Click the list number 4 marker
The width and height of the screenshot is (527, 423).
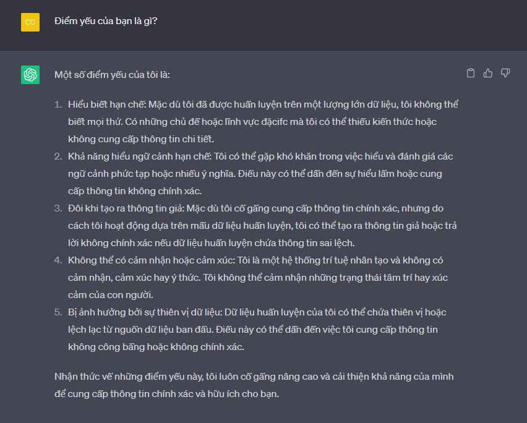(x=58, y=260)
